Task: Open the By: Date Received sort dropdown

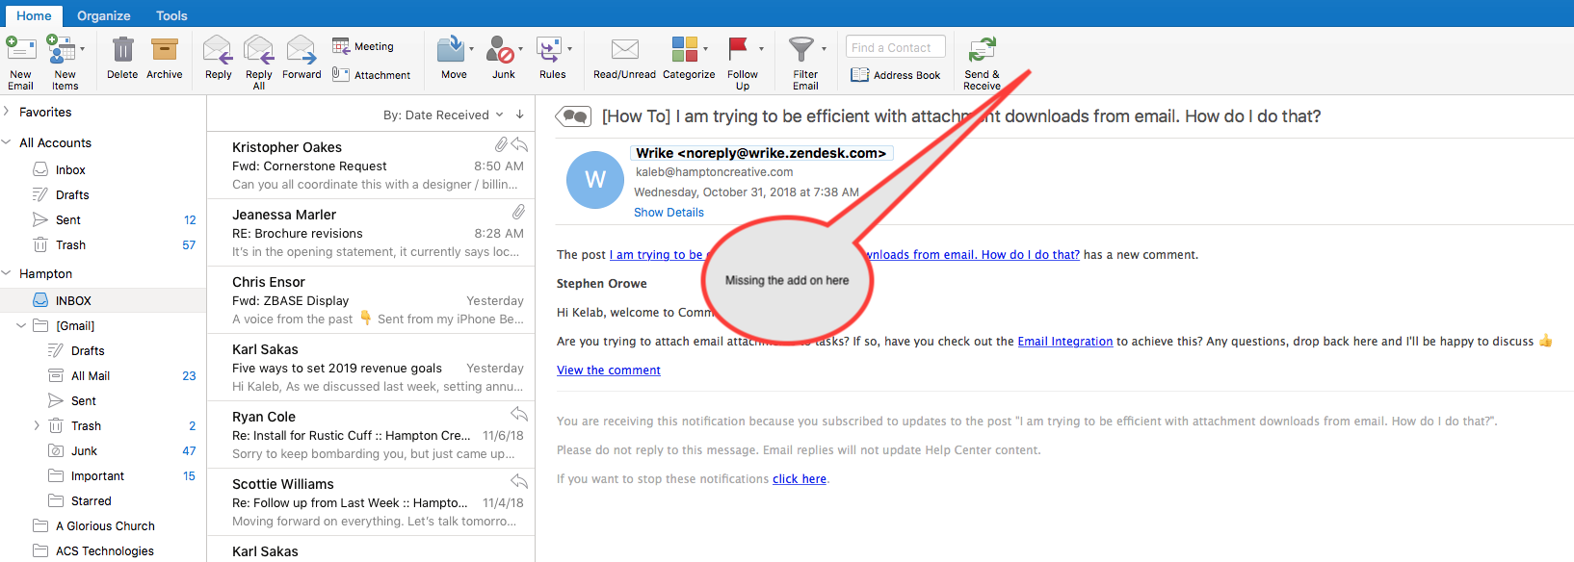Action: tap(443, 115)
